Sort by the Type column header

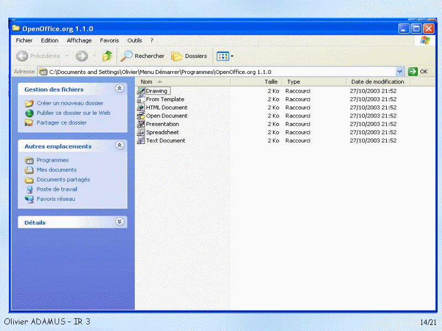314,82
